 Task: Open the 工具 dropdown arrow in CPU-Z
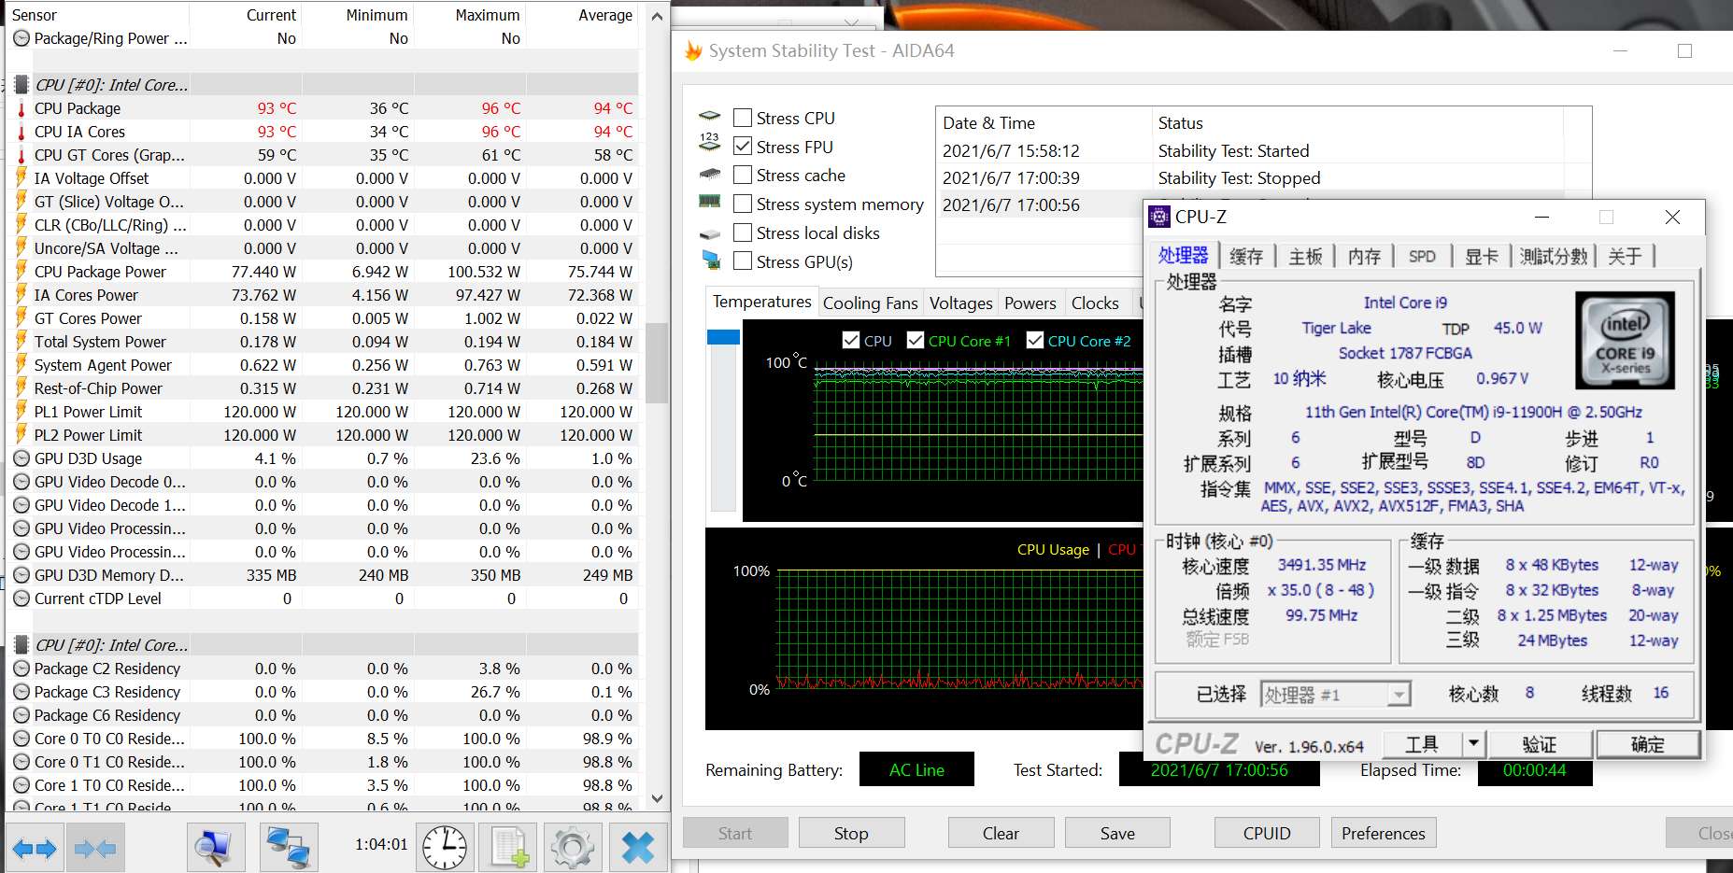coord(1473,744)
